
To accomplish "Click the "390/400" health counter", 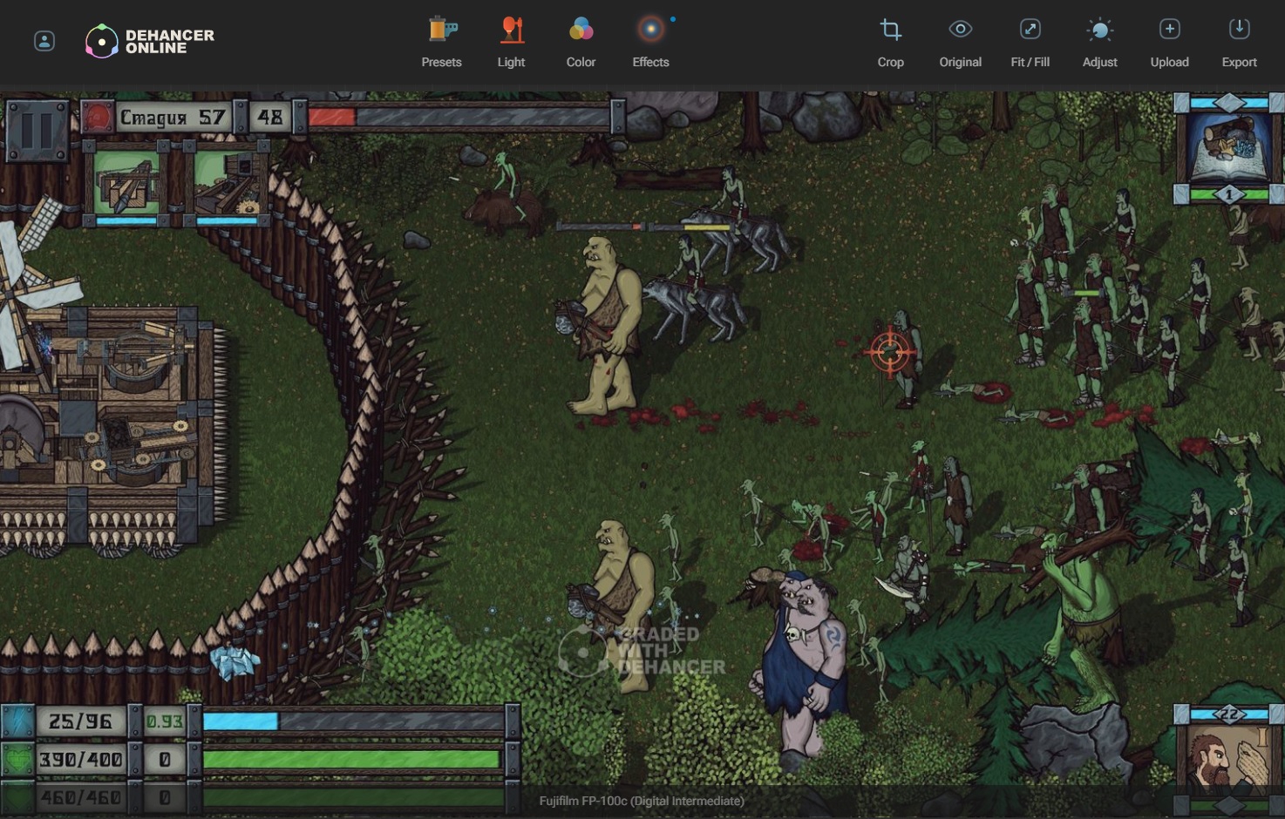I will coord(81,760).
